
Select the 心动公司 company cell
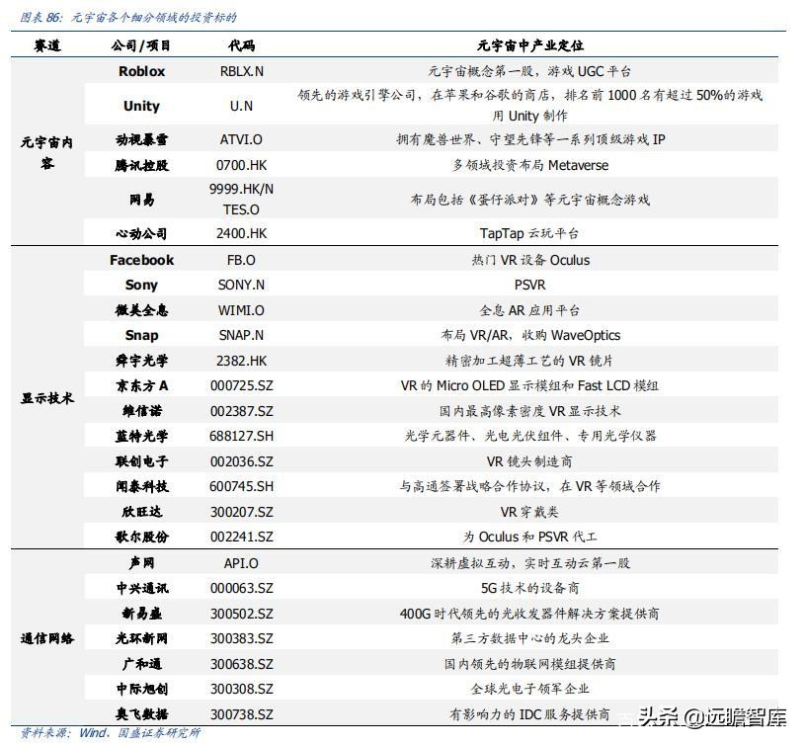[x=141, y=233]
